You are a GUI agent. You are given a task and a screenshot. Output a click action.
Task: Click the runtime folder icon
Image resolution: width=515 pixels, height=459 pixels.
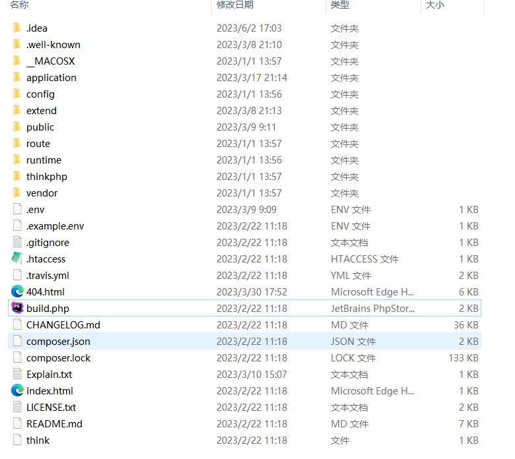pos(17,160)
